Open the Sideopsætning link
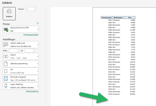 coord(32,91)
